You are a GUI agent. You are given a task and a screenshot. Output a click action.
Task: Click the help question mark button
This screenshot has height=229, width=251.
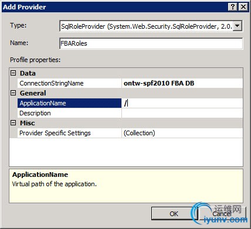coord(233,7)
